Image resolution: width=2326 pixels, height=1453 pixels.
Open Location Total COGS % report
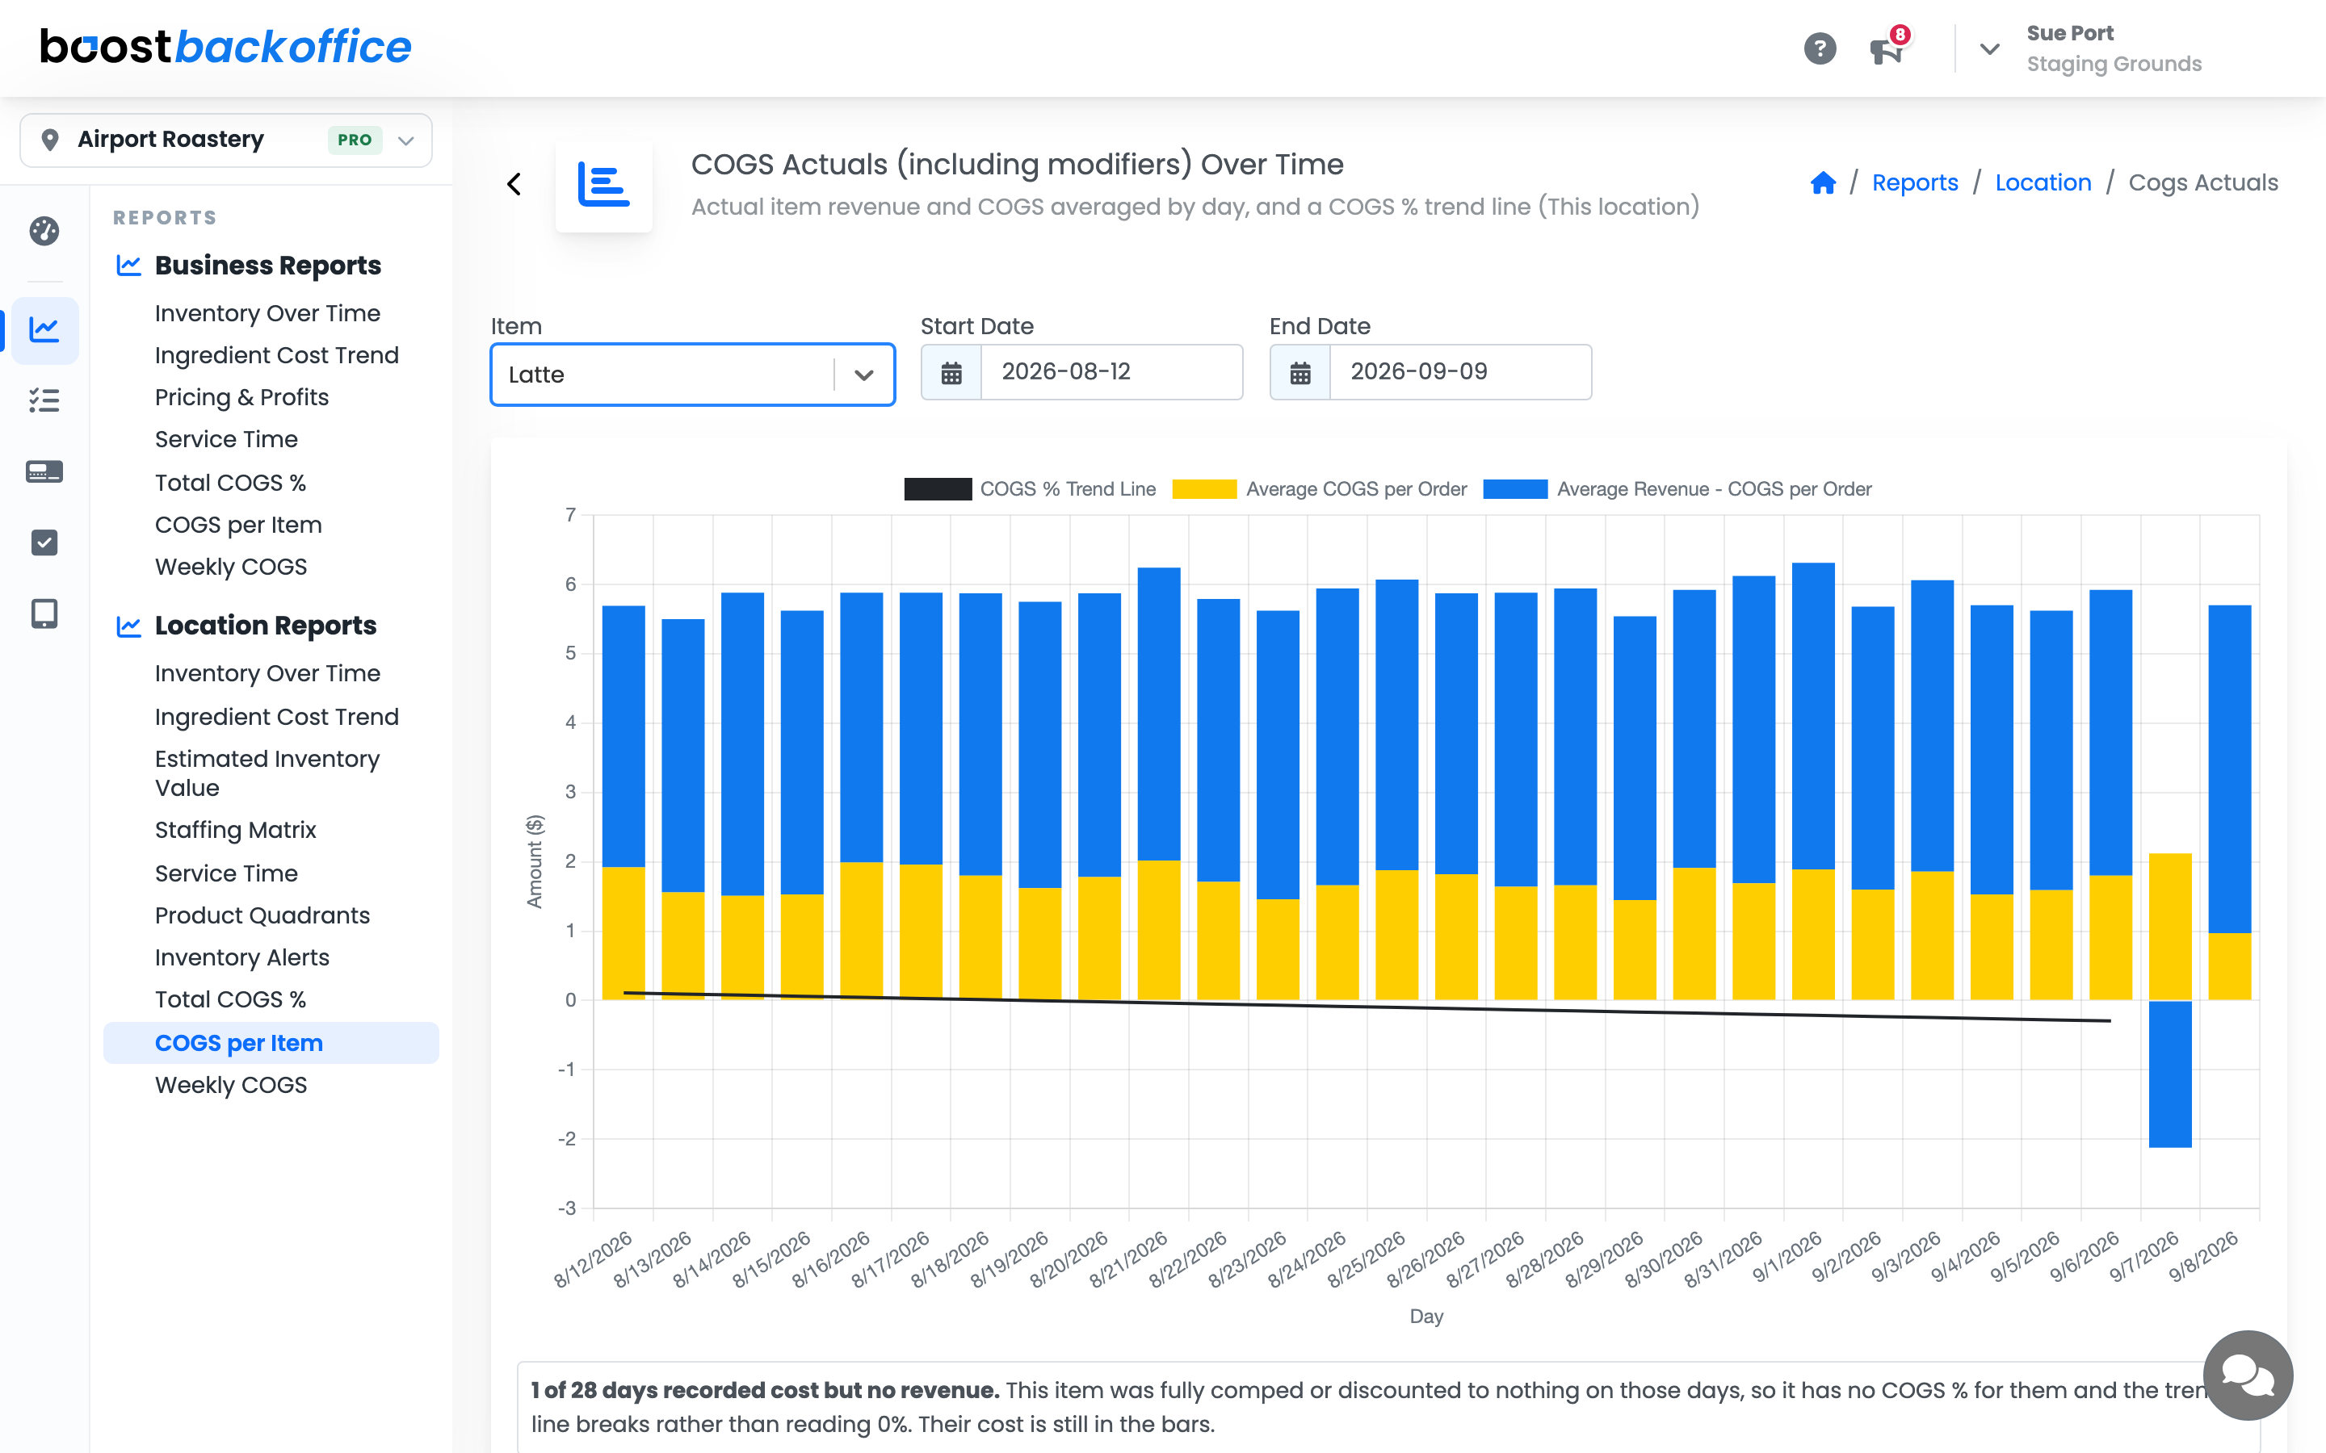coord(231,999)
